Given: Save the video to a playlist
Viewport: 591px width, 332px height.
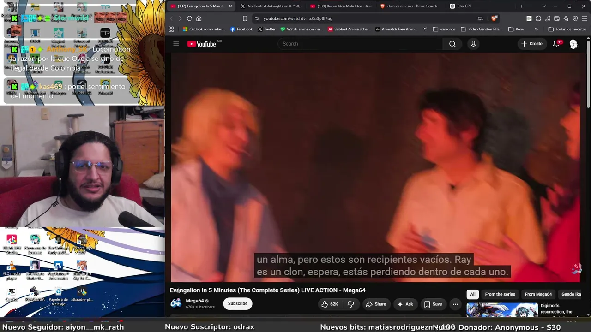Looking at the screenshot, I should click(433, 304).
